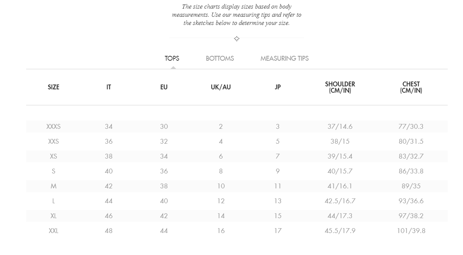Click the diamond ornament divider icon
This screenshot has height=255, width=463.
[237, 39]
